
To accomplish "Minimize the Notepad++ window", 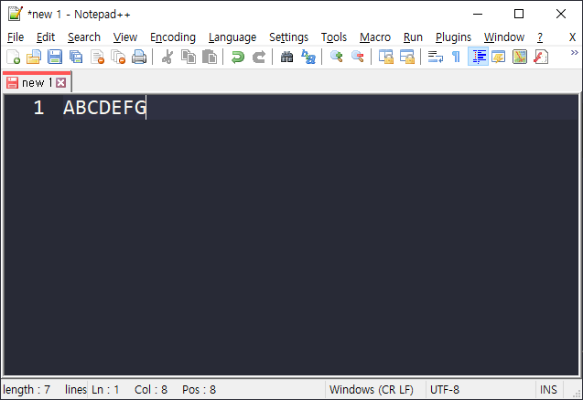I will (478, 14).
